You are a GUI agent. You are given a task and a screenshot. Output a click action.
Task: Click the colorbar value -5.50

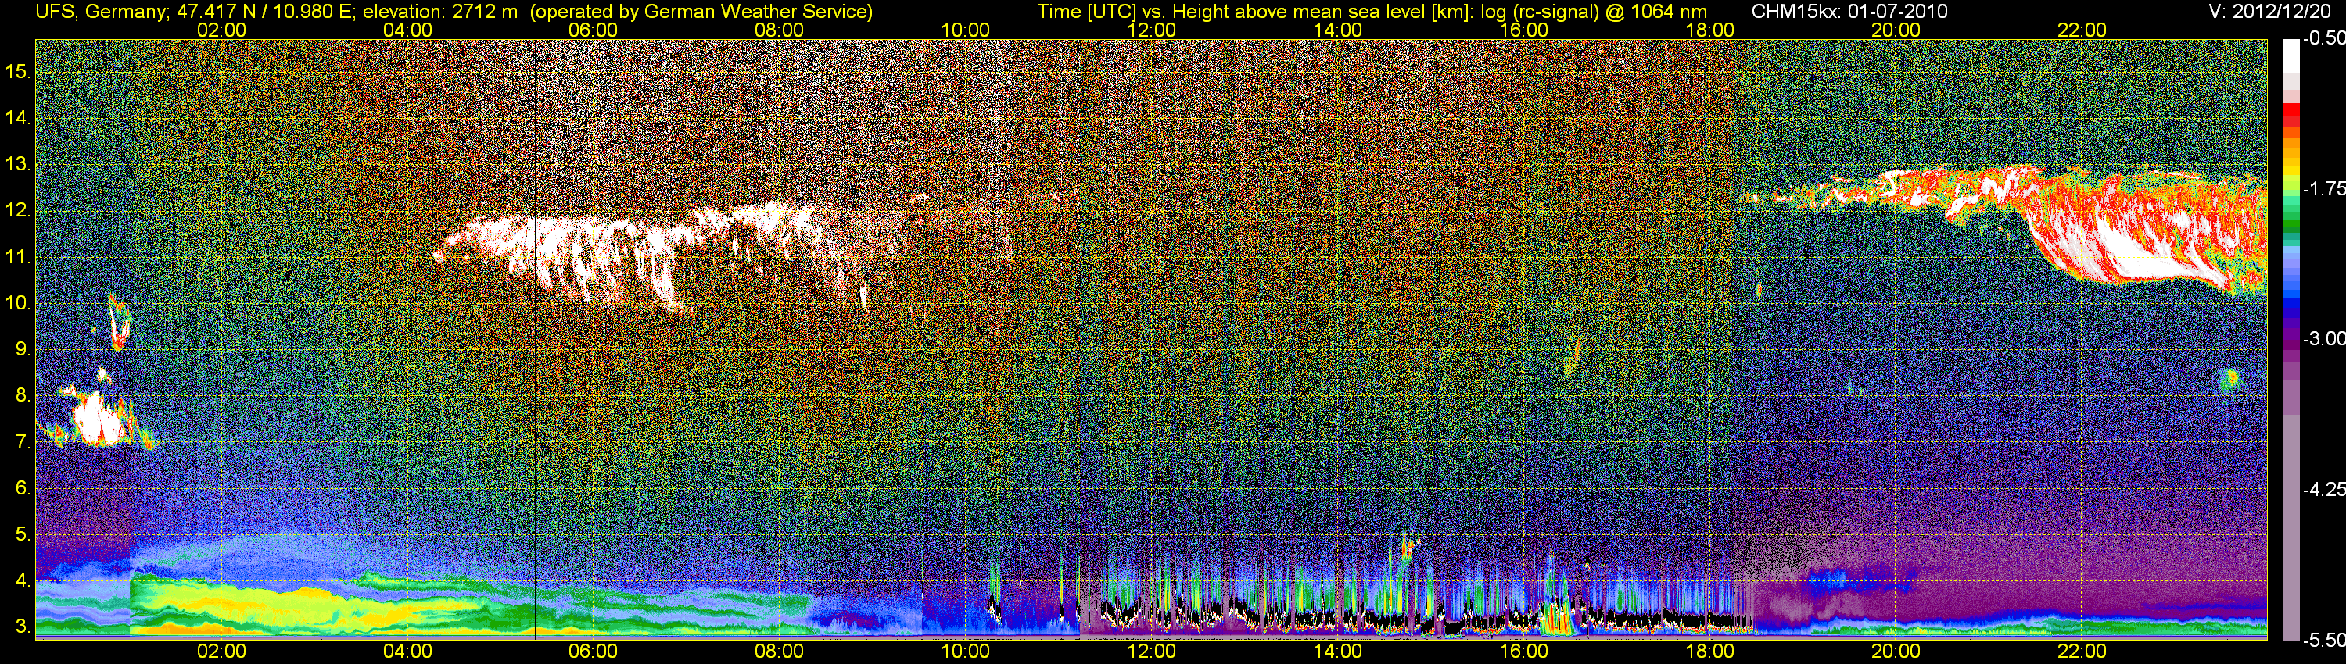click(2323, 640)
